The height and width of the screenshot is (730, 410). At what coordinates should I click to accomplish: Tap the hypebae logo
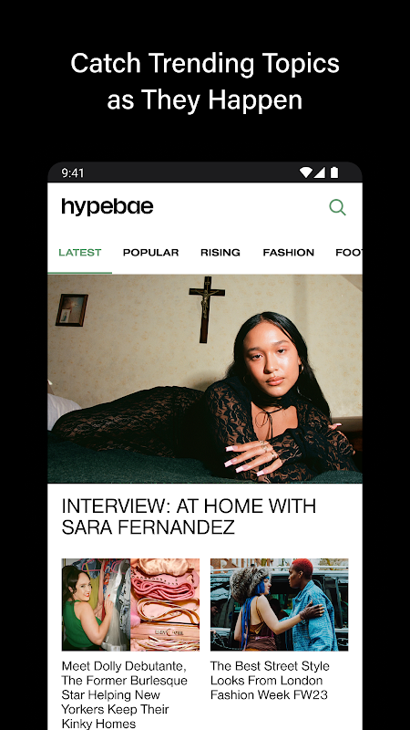(x=108, y=207)
